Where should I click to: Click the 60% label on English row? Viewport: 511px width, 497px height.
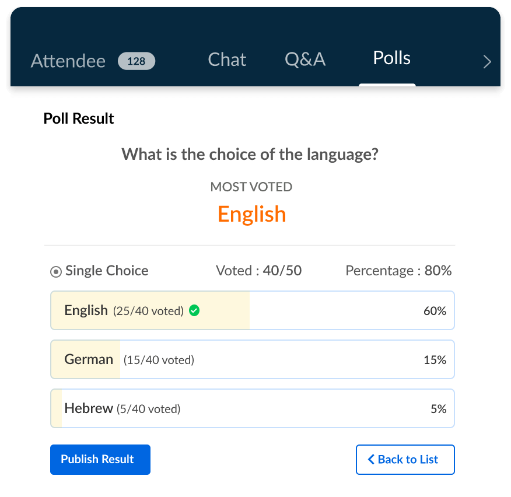(x=435, y=311)
